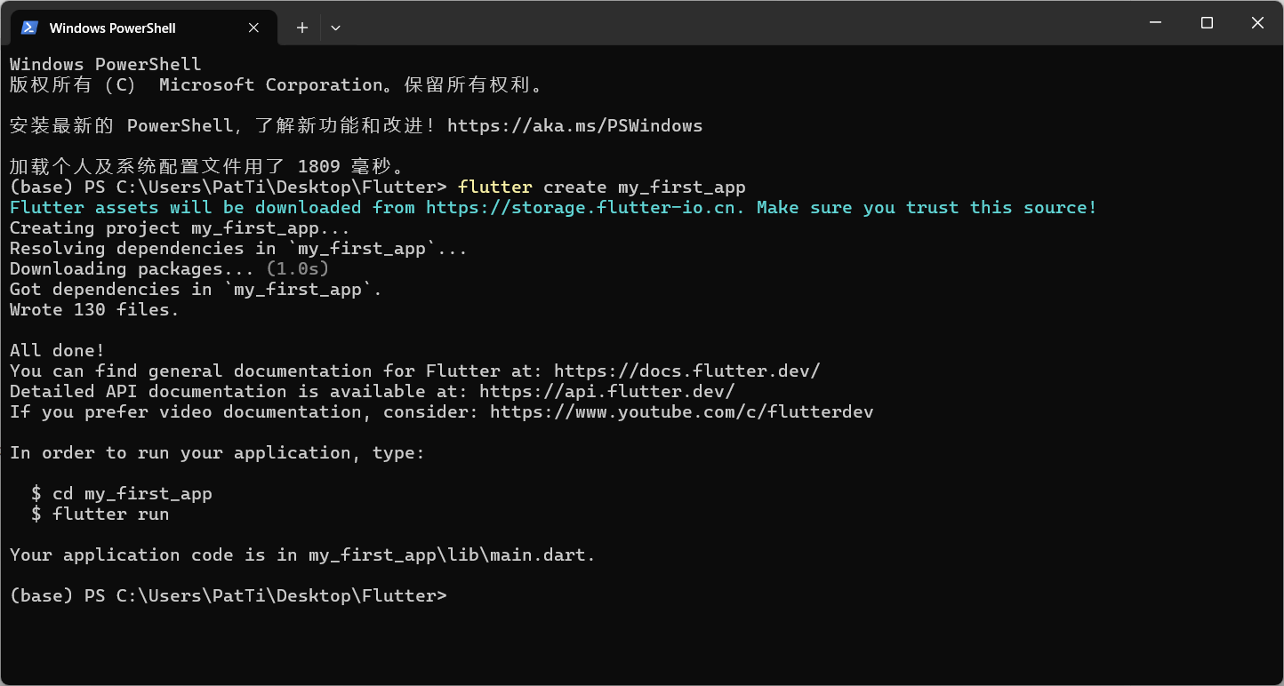
Task: Open a new terminal tab
Action: point(302,28)
